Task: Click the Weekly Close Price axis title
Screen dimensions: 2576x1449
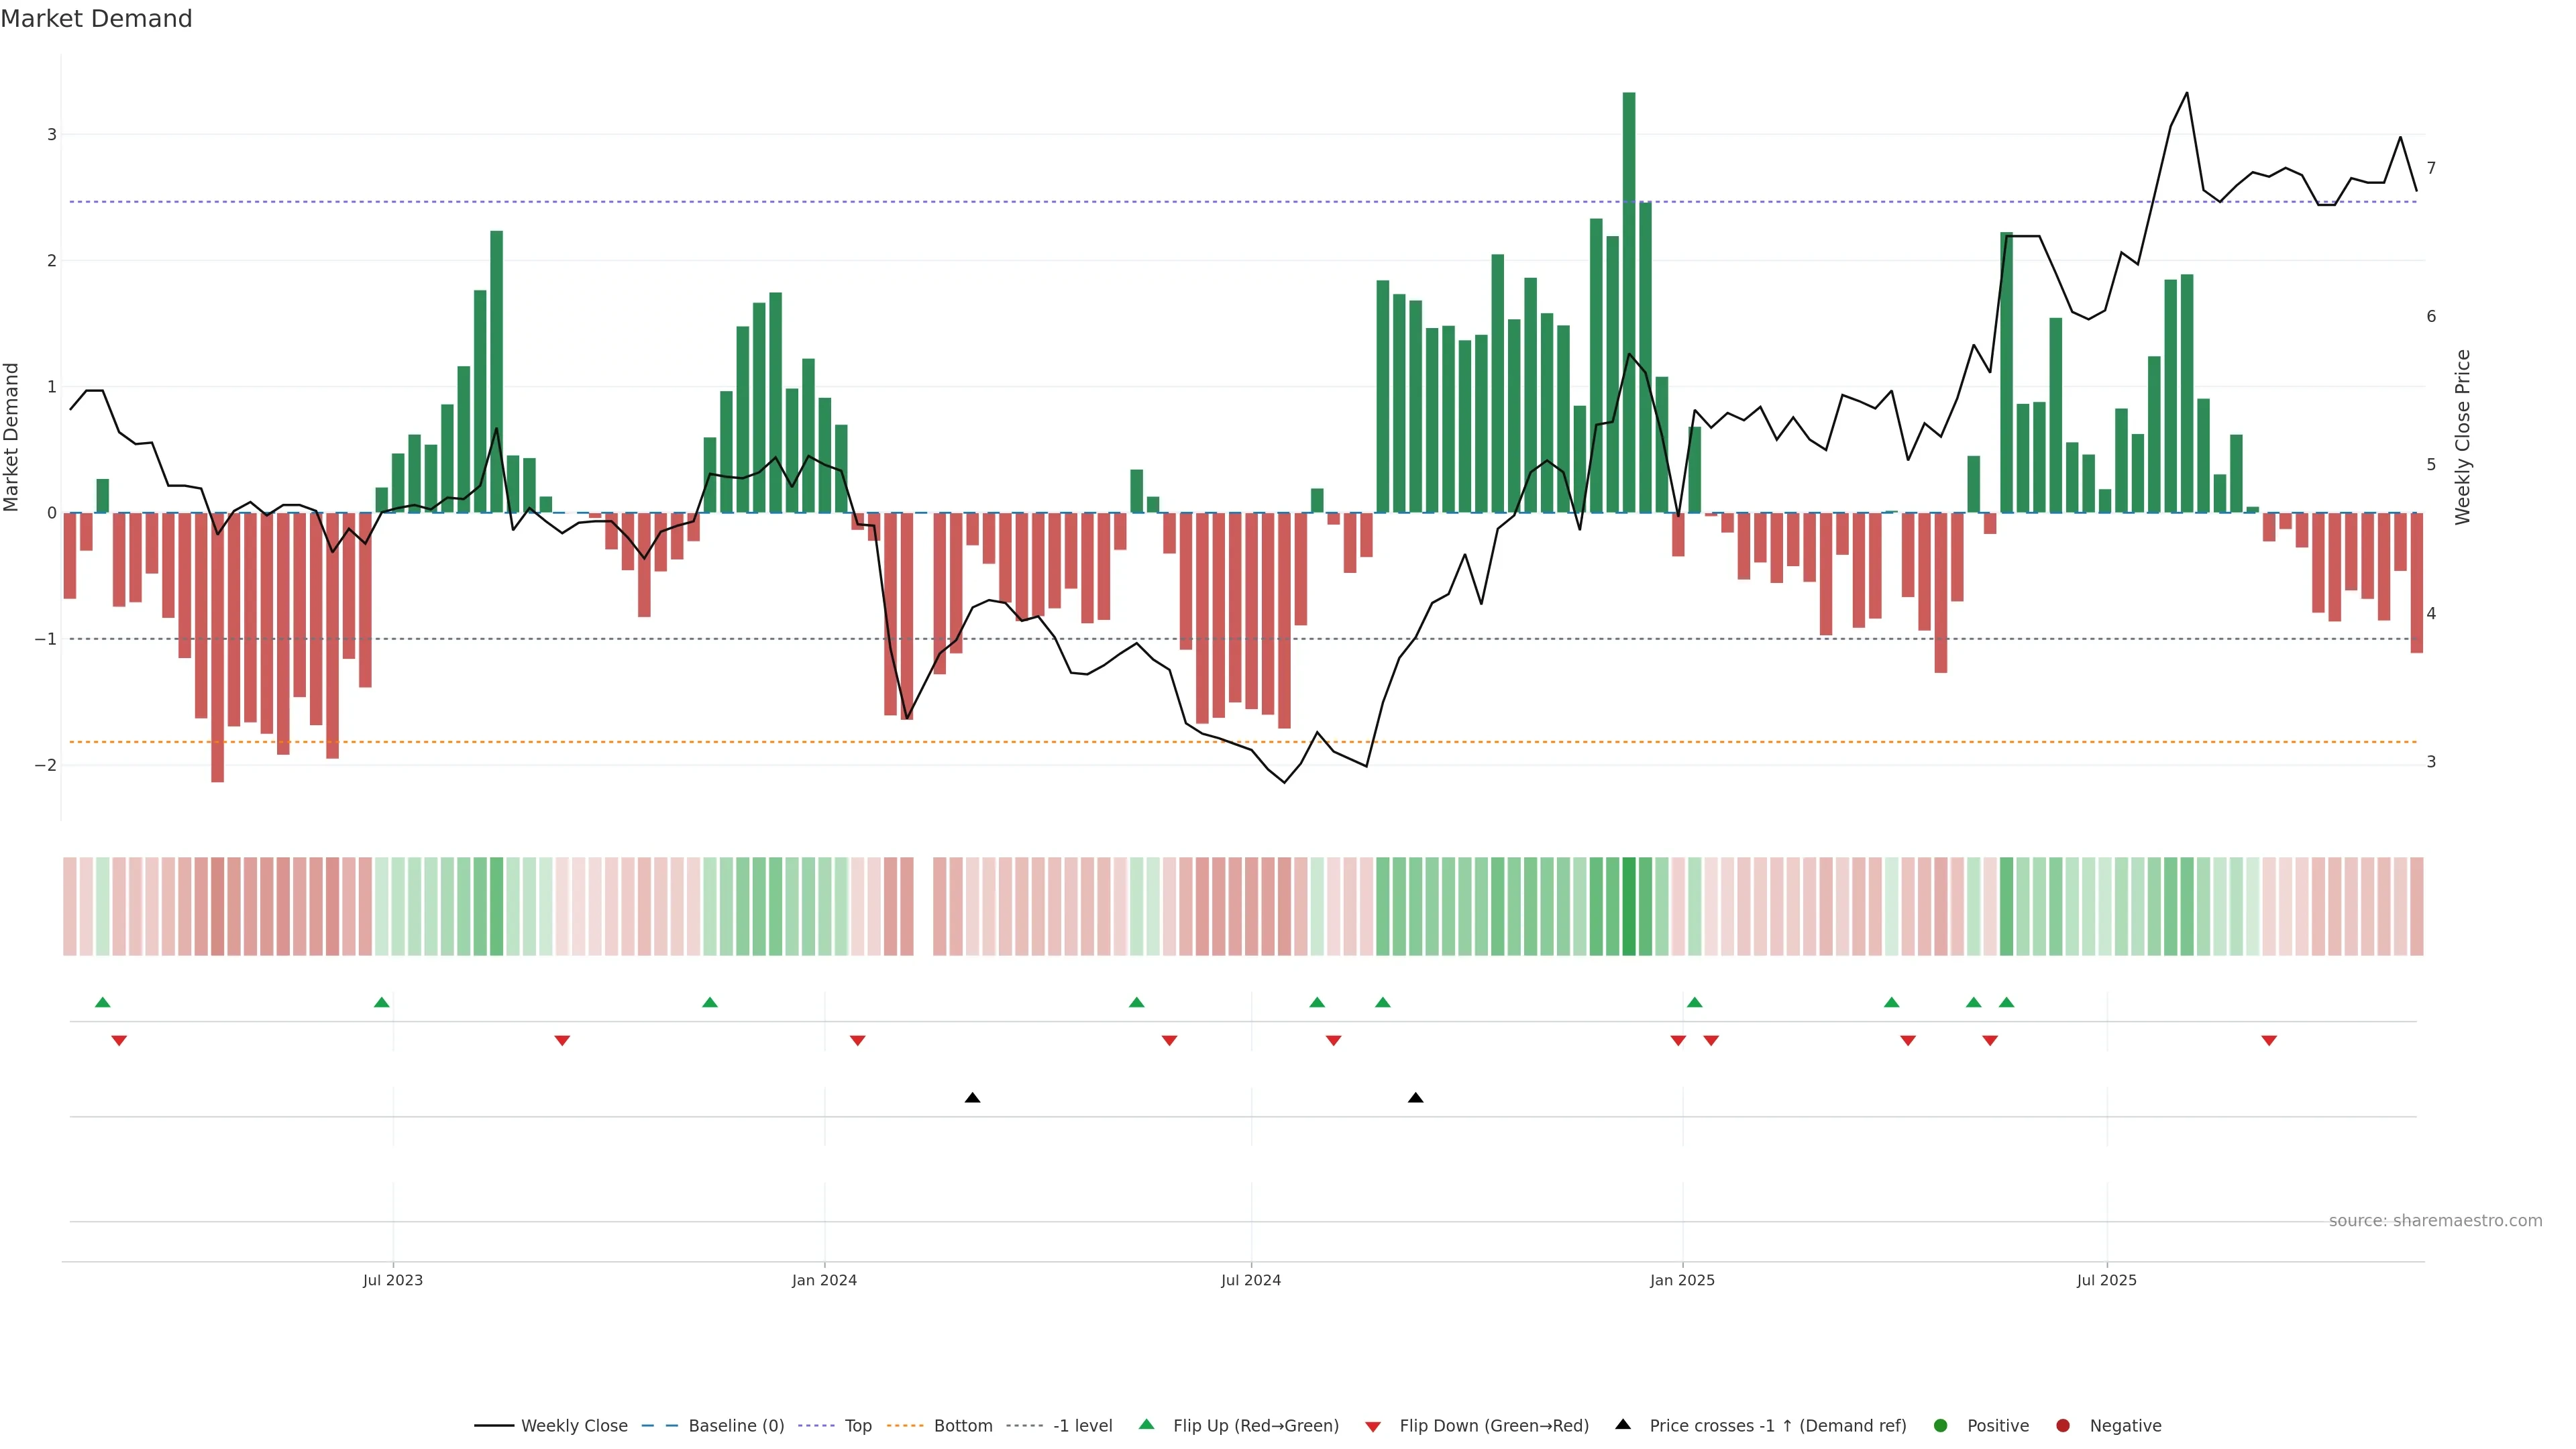Action: click(x=2462, y=437)
